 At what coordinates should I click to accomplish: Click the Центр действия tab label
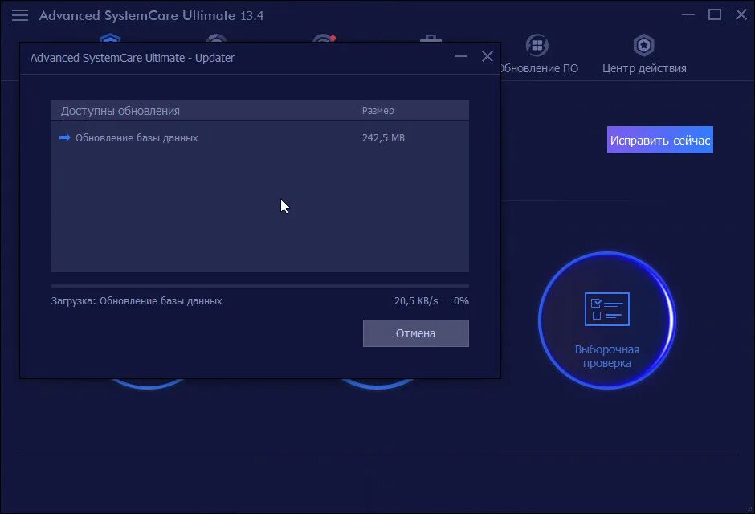point(644,68)
